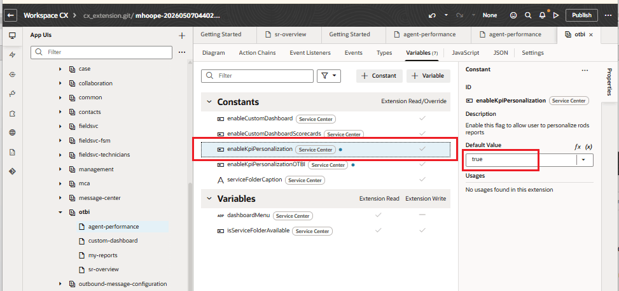619x291 pixels.
Task: Open the feedback smiley icon
Action: tap(513, 15)
